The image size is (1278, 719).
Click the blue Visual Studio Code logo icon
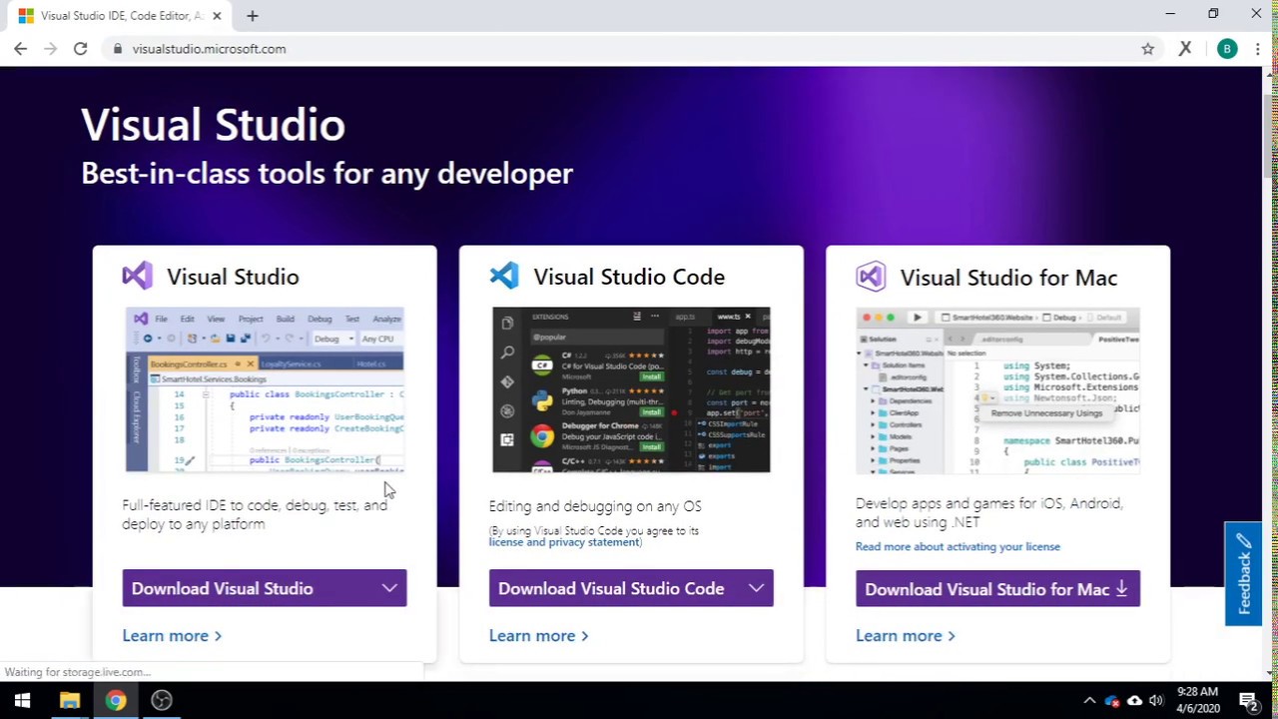[504, 276]
